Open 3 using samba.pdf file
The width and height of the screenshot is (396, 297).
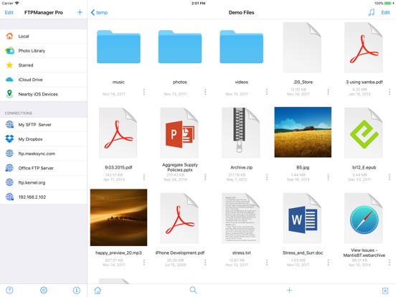point(364,47)
